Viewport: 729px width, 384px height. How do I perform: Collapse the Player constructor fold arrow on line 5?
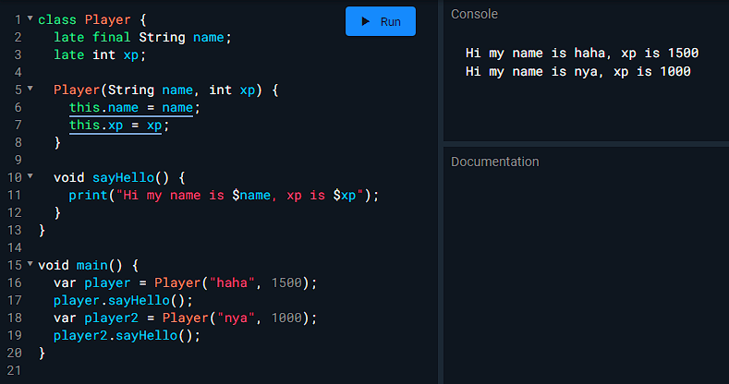[30, 89]
